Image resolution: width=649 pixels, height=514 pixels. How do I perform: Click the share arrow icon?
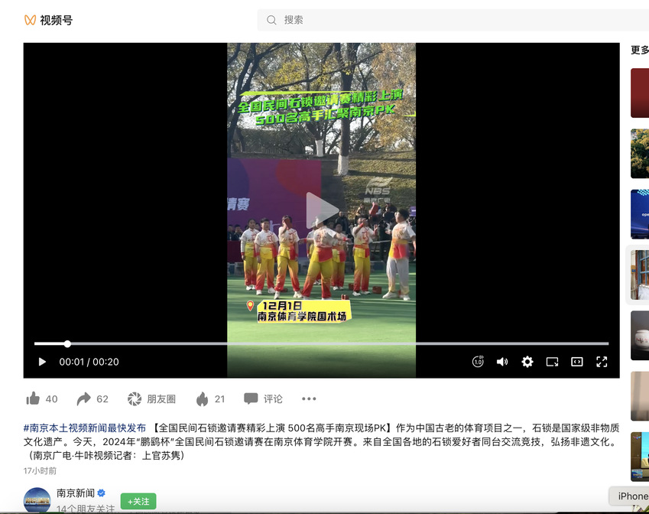pyautogui.click(x=84, y=399)
